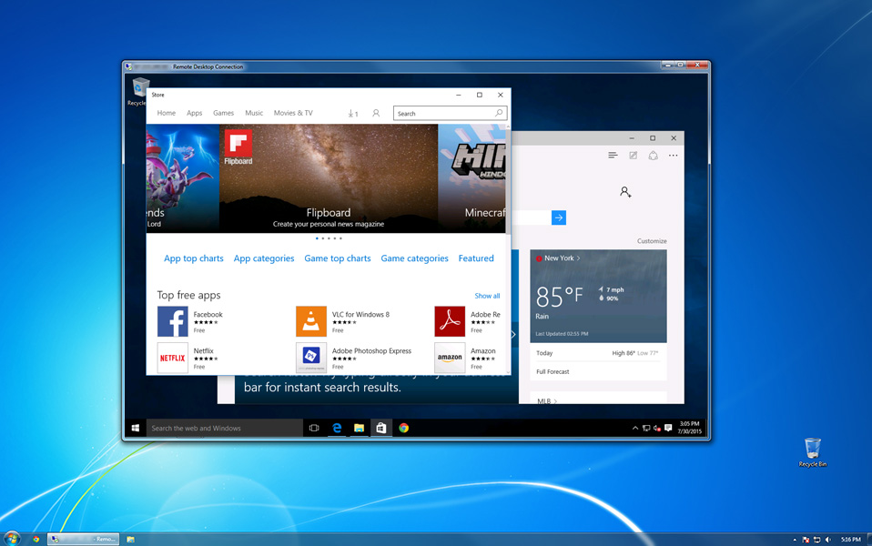The width and height of the screenshot is (872, 546).
Task: Open File Explorer on the Windows 10 taskbar
Action: (x=360, y=428)
